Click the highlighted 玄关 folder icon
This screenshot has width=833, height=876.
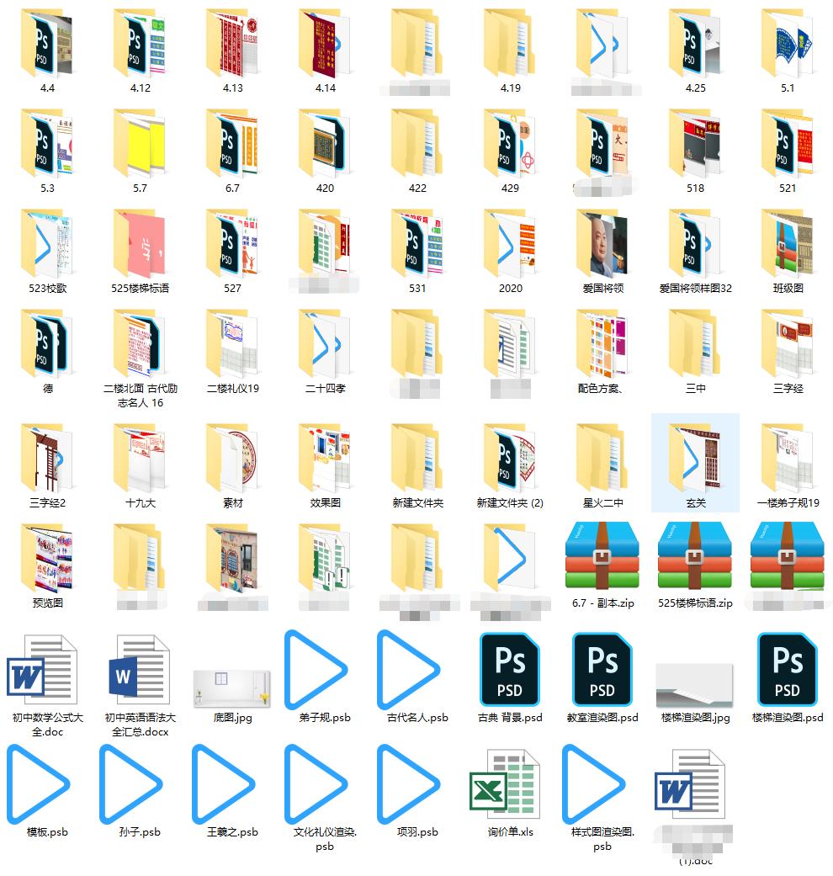coord(695,458)
